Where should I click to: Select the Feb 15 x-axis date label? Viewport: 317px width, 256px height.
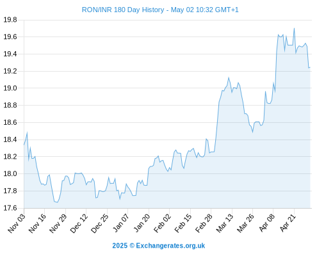(x=183, y=223)
